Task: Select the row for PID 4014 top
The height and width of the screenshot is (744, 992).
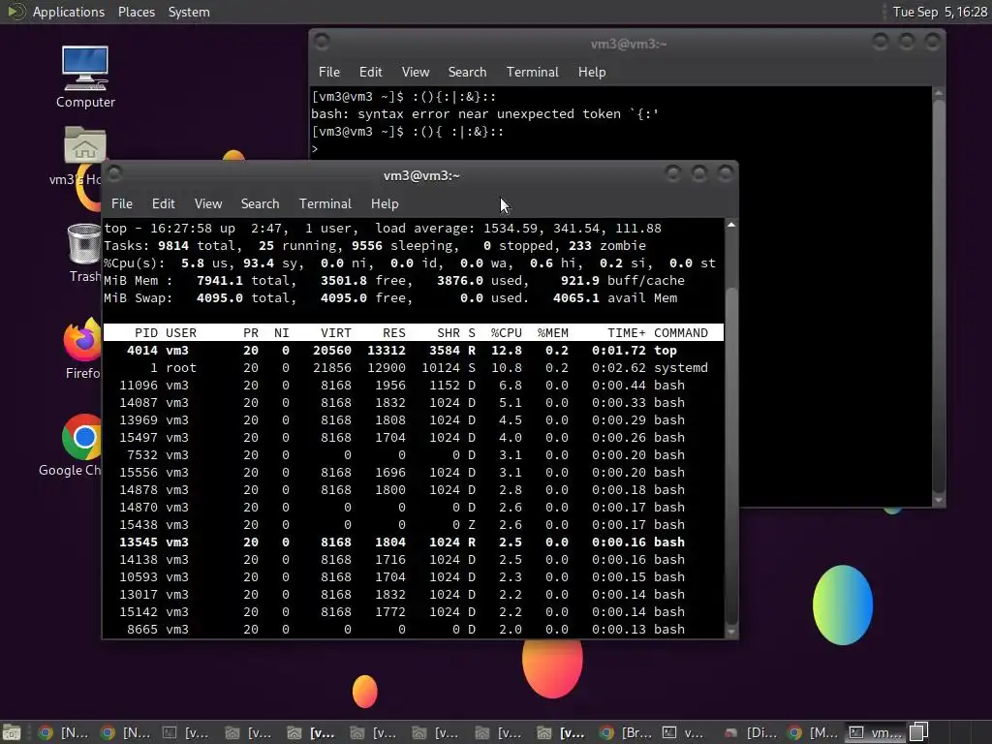Action: point(413,351)
